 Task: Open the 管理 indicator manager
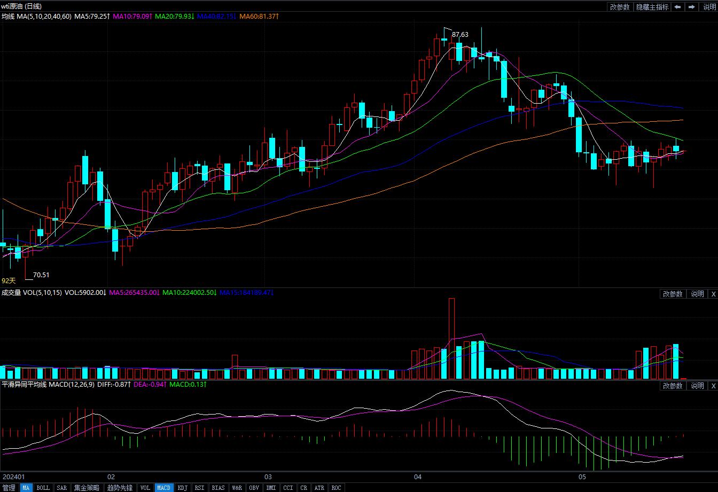tap(9, 488)
